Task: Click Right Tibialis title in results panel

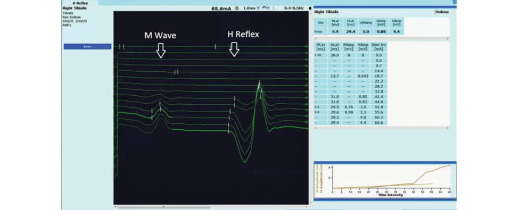Action: [x=326, y=12]
